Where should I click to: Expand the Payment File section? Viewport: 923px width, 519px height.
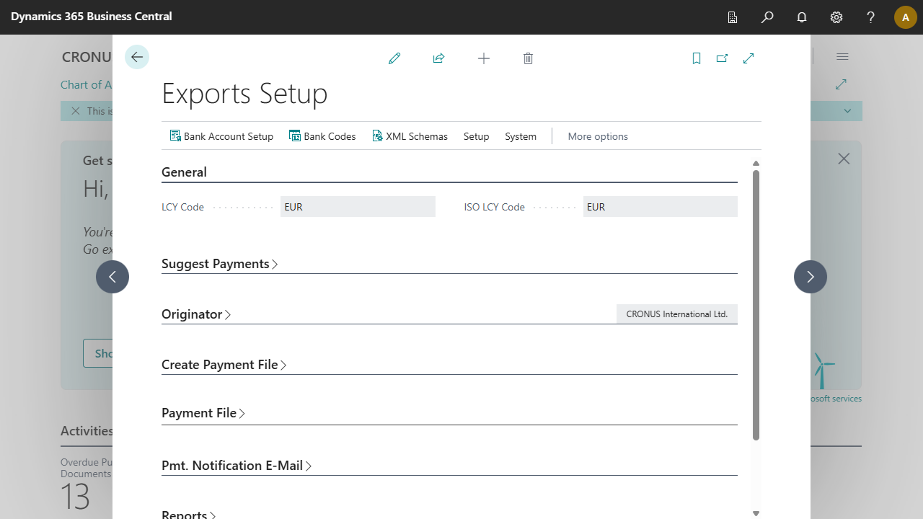pos(203,413)
